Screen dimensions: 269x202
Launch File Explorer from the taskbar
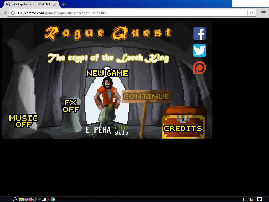click(x=22, y=199)
